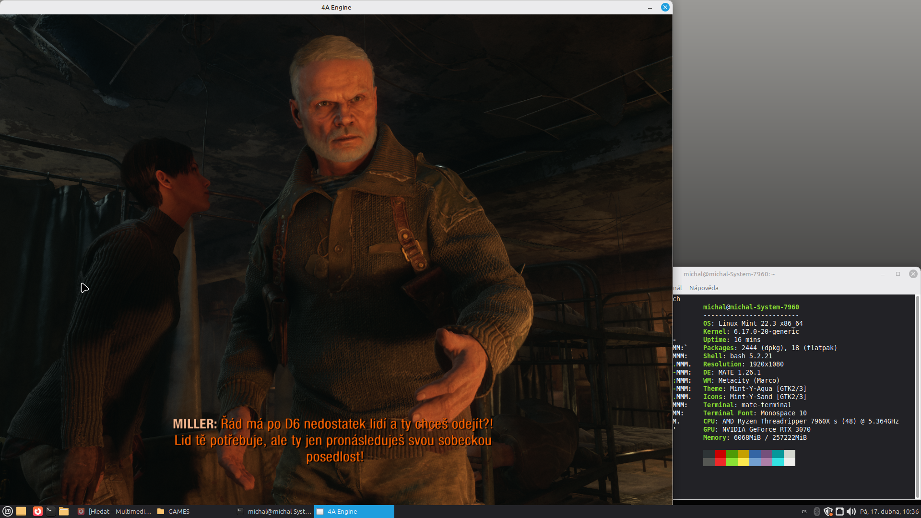Click the network connection tray icon
The width and height of the screenshot is (921, 518).
click(839, 511)
